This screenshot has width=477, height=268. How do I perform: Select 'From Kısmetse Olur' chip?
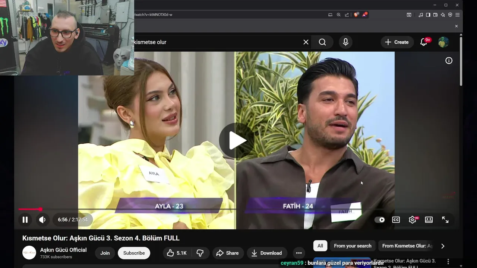407,246
